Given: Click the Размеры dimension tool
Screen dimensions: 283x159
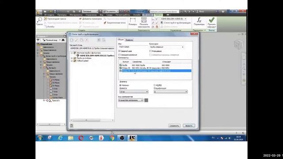Looking at the screenshot, I should tap(133, 22).
